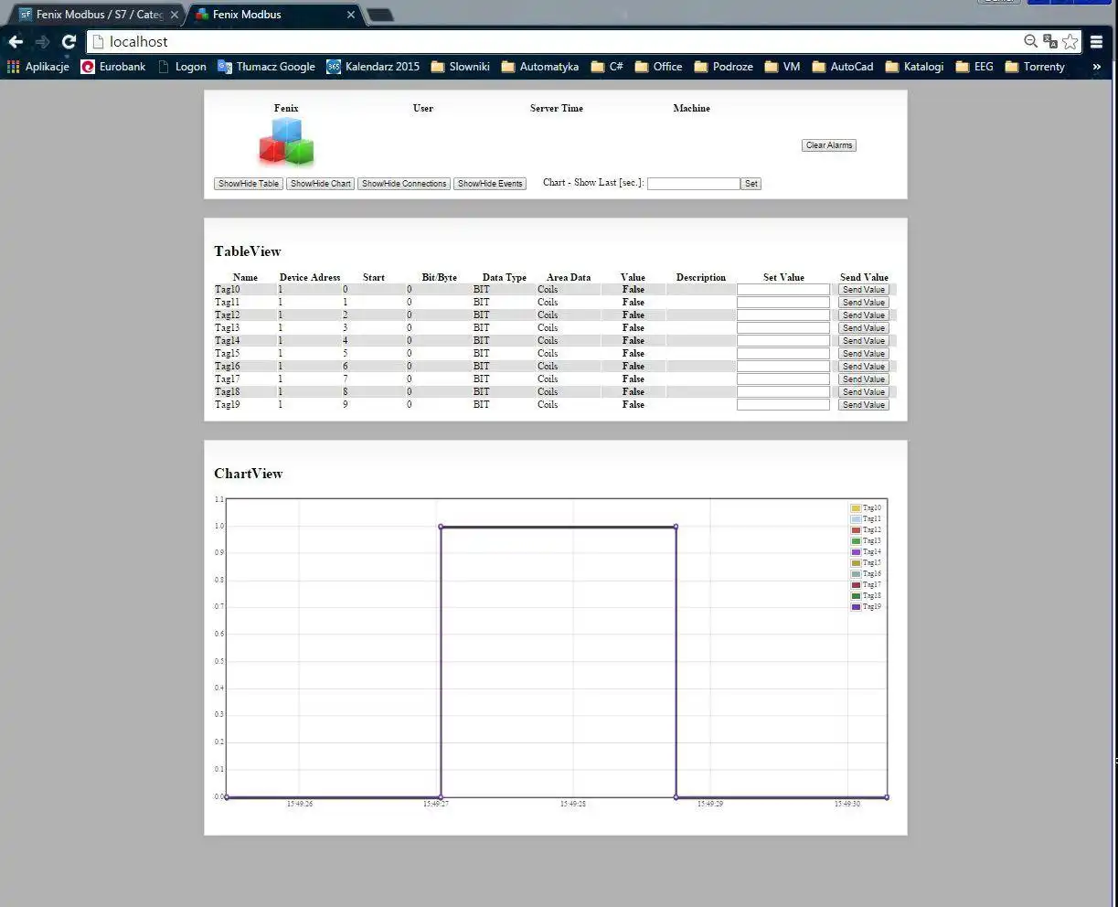The height and width of the screenshot is (907, 1118).
Task: Click the Tag19 legend color swatch
Action: [856, 607]
